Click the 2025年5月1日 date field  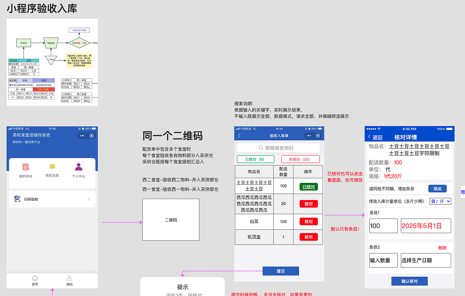tap(425, 225)
